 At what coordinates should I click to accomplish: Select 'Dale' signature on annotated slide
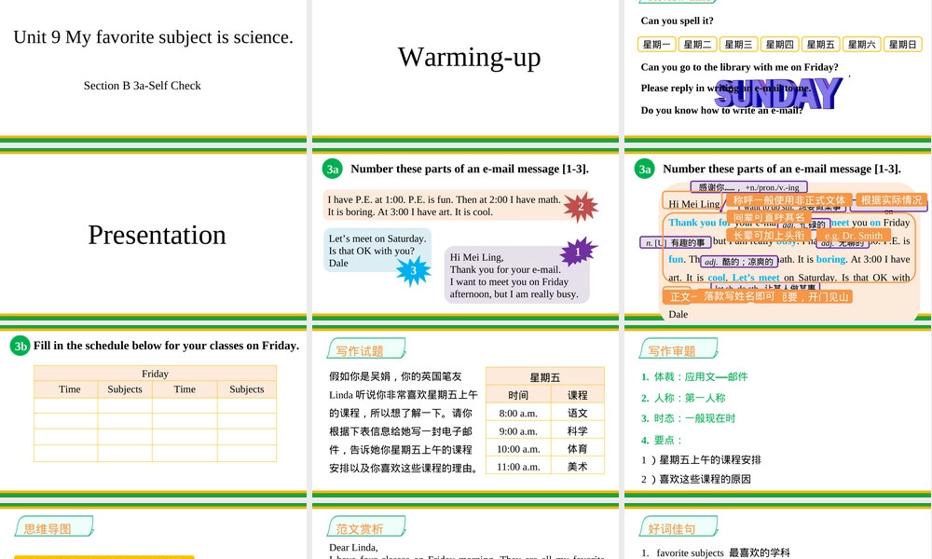[x=678, y=314]
